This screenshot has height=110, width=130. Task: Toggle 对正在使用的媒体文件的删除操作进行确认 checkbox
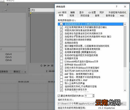[61, 27]
